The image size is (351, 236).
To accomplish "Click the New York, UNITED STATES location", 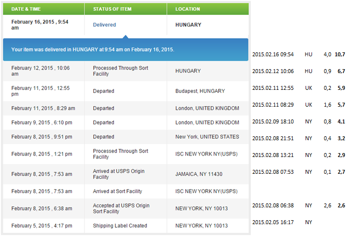I will [207, 137].
